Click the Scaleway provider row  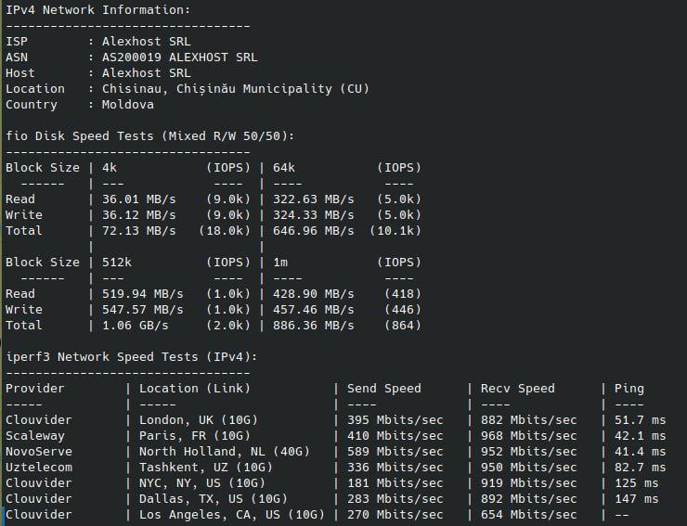336,436
